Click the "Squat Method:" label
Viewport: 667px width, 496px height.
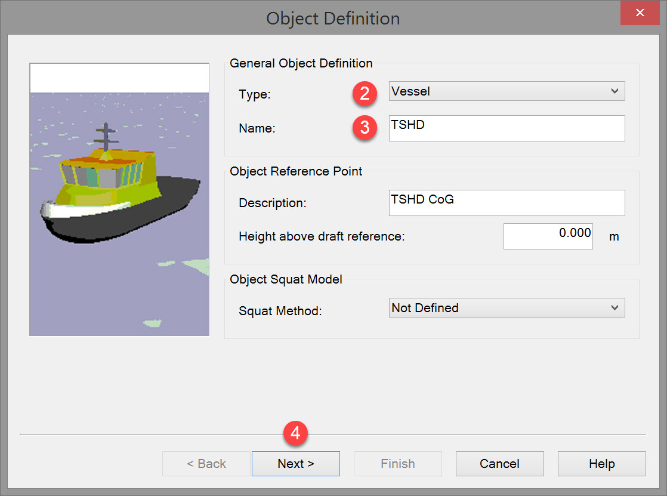(280, 310)
